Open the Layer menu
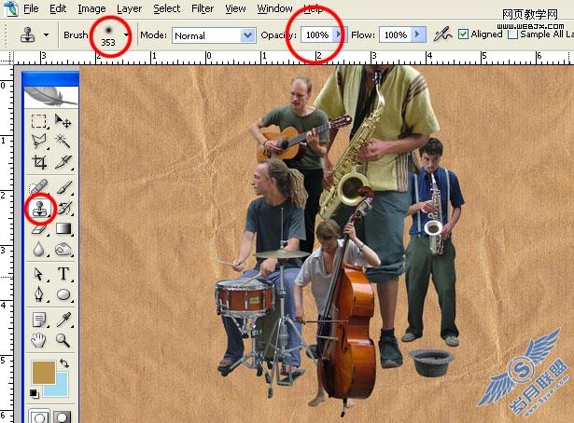574x423 pixels. 129,8
